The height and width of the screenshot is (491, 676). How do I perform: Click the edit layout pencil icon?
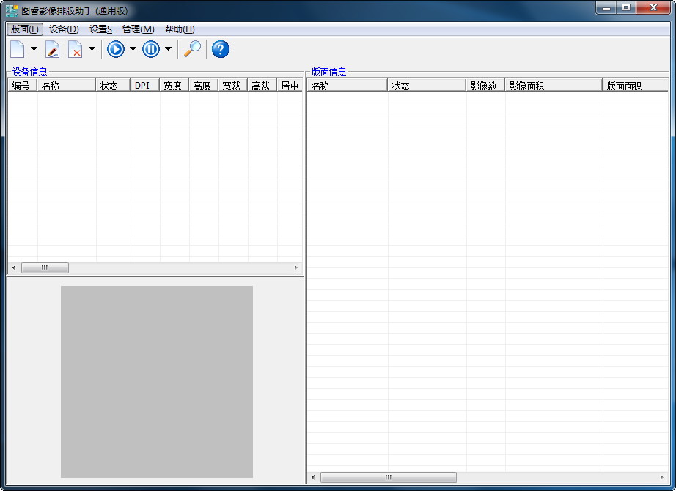[52, 49]
